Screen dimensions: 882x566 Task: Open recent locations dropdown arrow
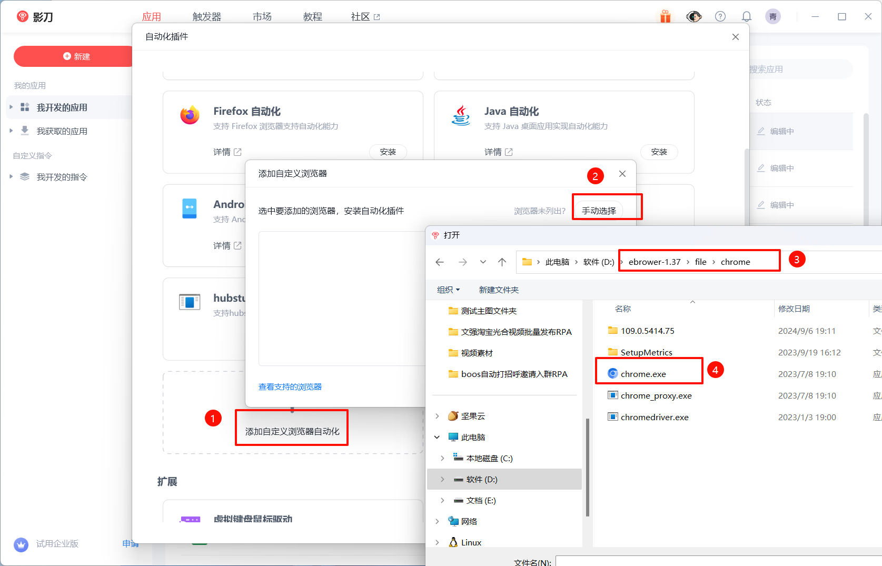[x=483, y=262]
